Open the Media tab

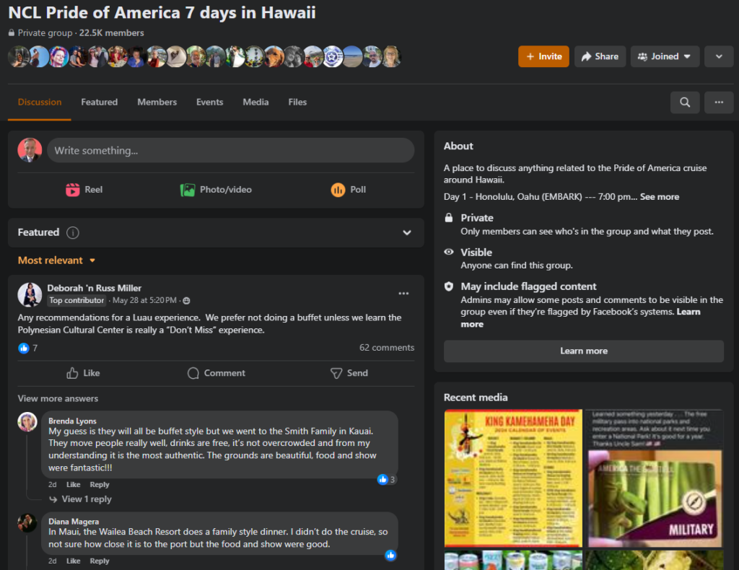pos(255,102)
